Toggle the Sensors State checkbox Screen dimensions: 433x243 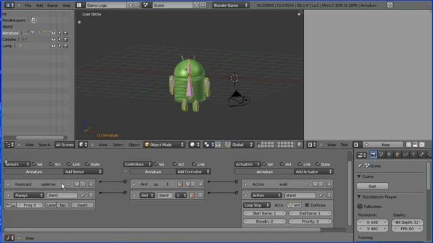tap(87, 164)
